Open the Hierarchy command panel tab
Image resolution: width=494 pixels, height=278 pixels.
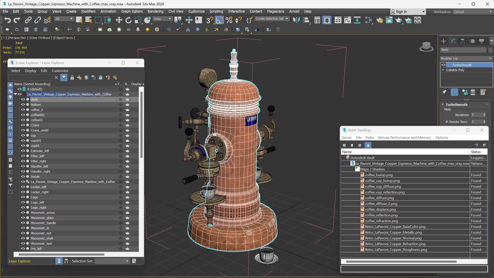(463, 41)
